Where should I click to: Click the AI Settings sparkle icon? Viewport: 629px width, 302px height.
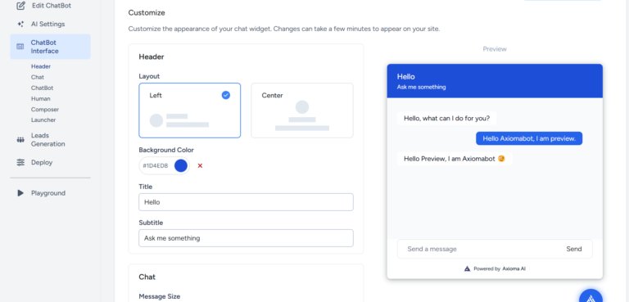point(20,24)
